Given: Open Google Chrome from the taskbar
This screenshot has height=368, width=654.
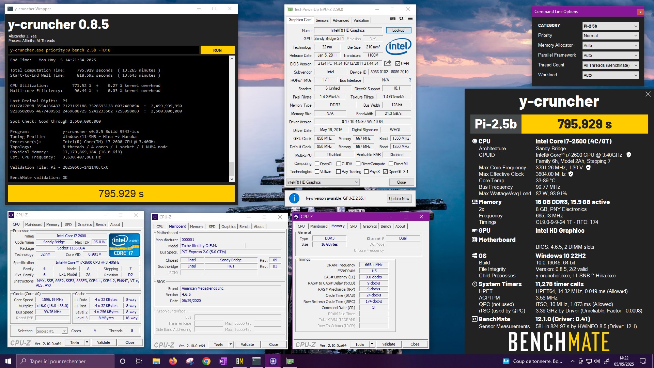Looking at the screenshot, I should (x=206, y=361).
